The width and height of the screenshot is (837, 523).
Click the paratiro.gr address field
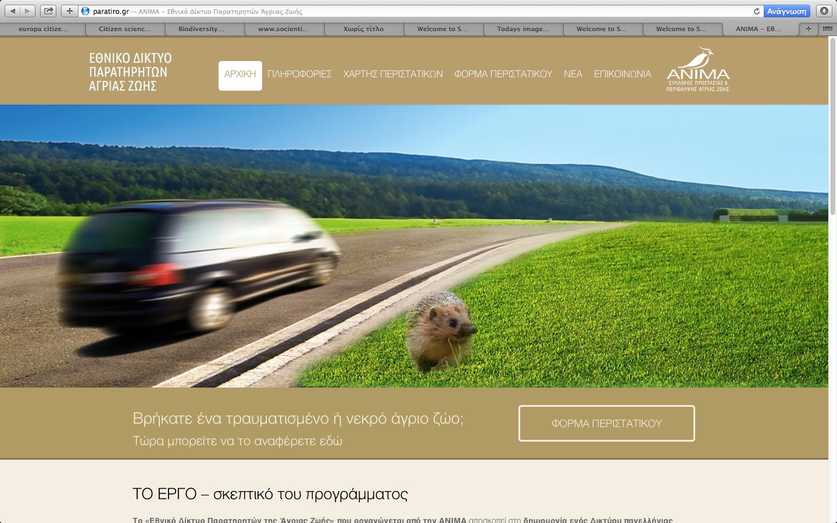click(416, 11)
